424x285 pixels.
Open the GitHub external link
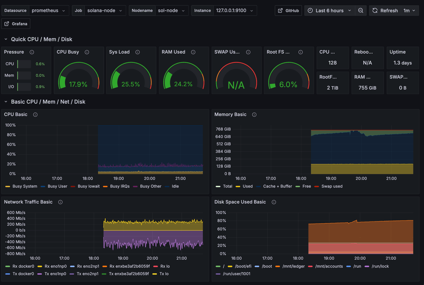point(288,11)
